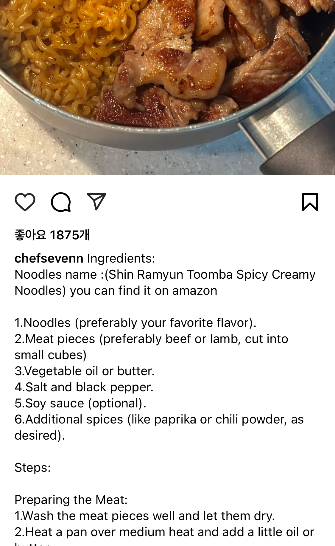Like the post with the heart icon
Image resolution: width=335 pixels, height=546 pixels.
[25, 202]
